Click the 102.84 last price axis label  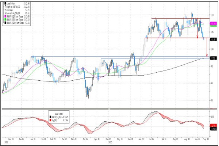[214, 38]
